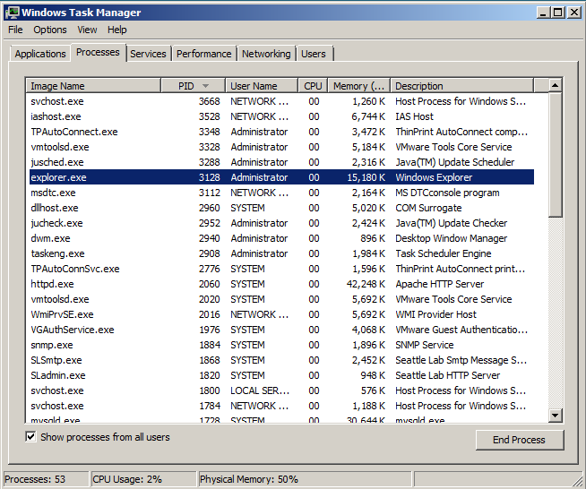
Task: Click the Task Manager title bar icon
Action: pyautogui.click(x=12, y=13)
